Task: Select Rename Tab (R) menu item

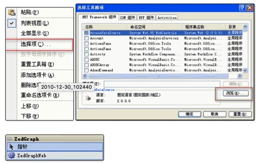Action: (x=40, y=95)
